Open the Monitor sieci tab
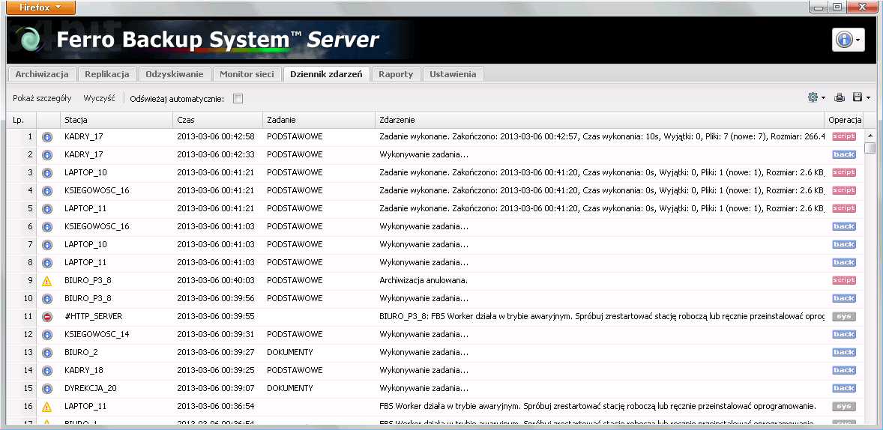Image resolution: width=883 pixels, height=430 pixels. click(247, 74)
